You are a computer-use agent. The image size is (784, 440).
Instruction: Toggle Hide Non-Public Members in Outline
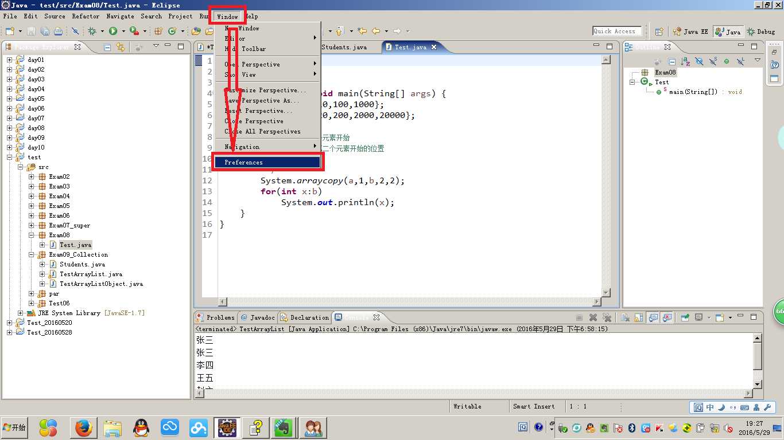point(727,61)
